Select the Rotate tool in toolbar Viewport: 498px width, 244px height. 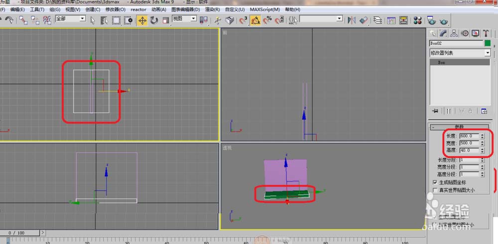[x=154, y=20]
